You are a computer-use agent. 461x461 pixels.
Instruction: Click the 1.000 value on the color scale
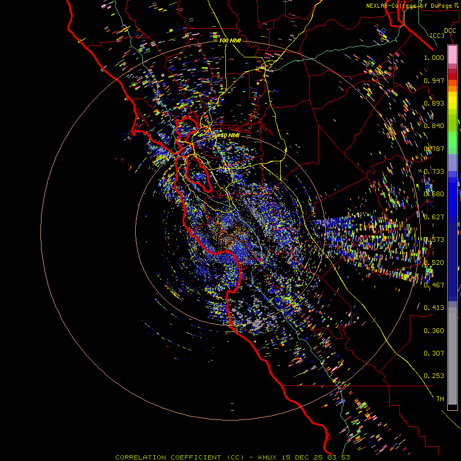pyautogui.click(x=434, y=57)
